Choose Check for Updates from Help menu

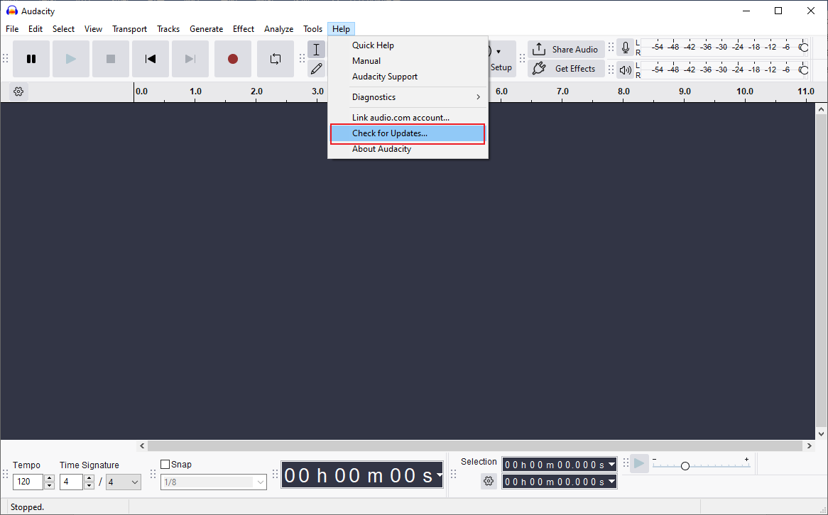[x=390, y=133]
